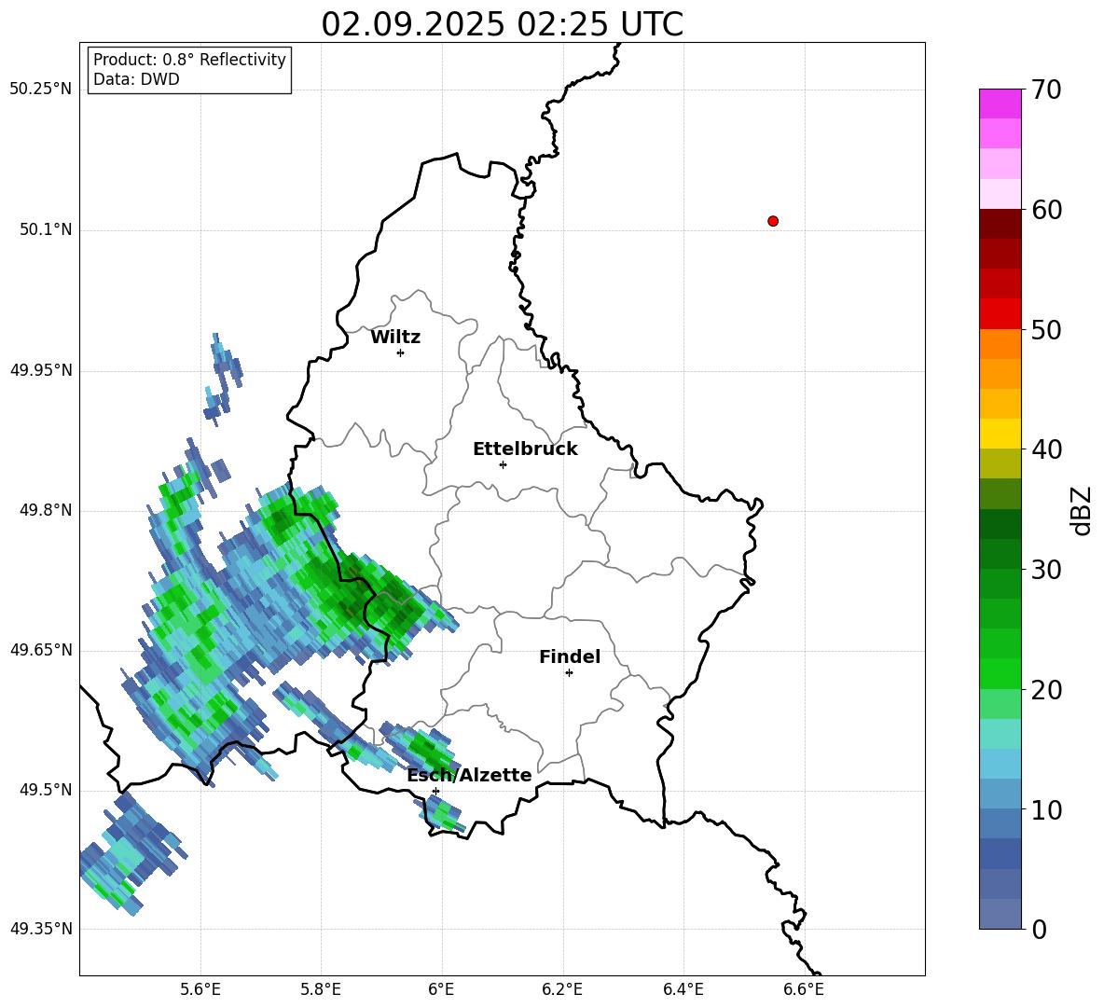Click the 50.1°N latitude label
The height and width of the screenshot is (1008, 1104).
(46, 230)
